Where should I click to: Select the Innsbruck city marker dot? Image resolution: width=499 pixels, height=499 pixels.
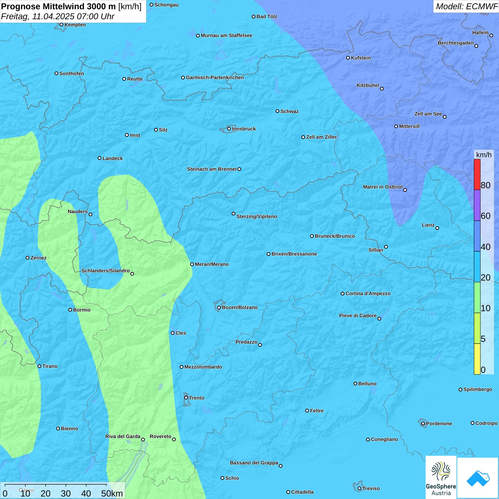(x=229, y=129)
